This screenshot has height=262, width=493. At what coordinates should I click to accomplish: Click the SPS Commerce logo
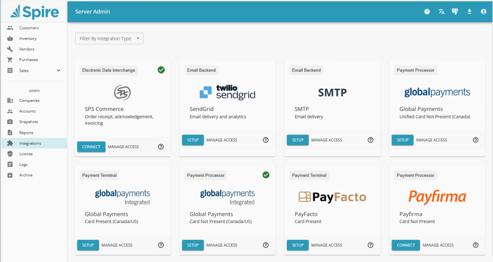(x=122, y=93)
